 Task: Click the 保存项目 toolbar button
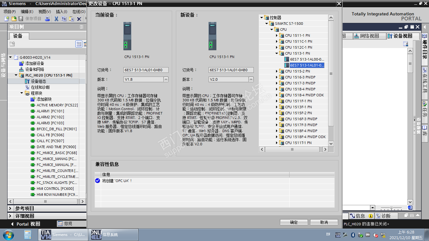click(30, 19)
